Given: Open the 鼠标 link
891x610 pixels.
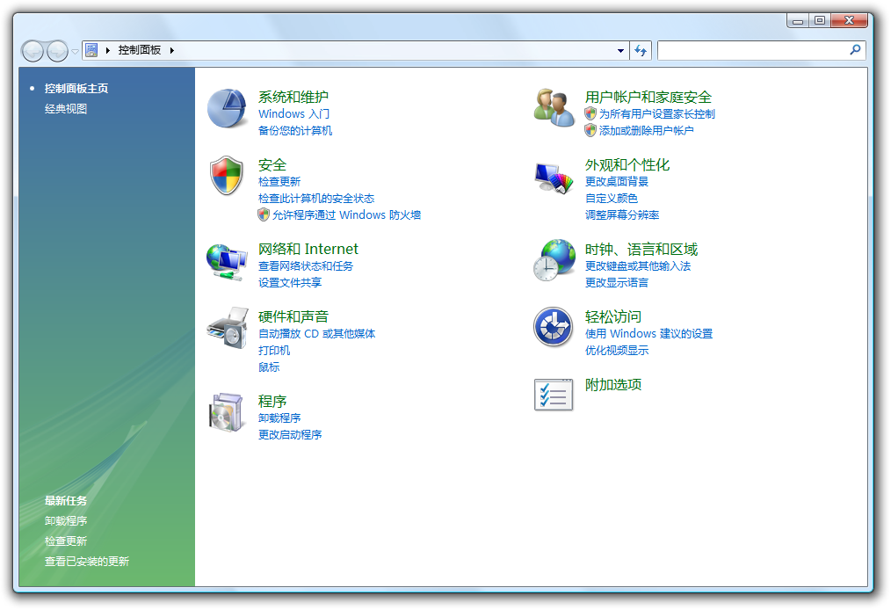Looking at the screenshot, I should point(269,367).
